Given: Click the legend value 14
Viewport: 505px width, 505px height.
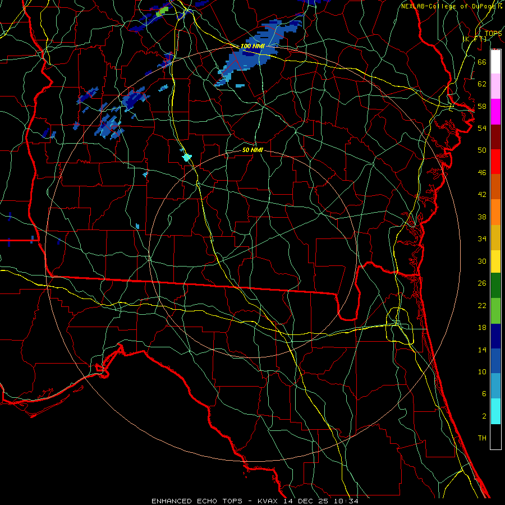Looking at the screenshot, I should pyautogui.click(x=482, y=350).
